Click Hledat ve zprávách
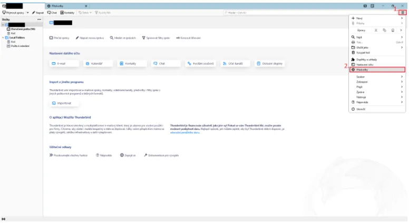The image size is (409, 223). 123,38
